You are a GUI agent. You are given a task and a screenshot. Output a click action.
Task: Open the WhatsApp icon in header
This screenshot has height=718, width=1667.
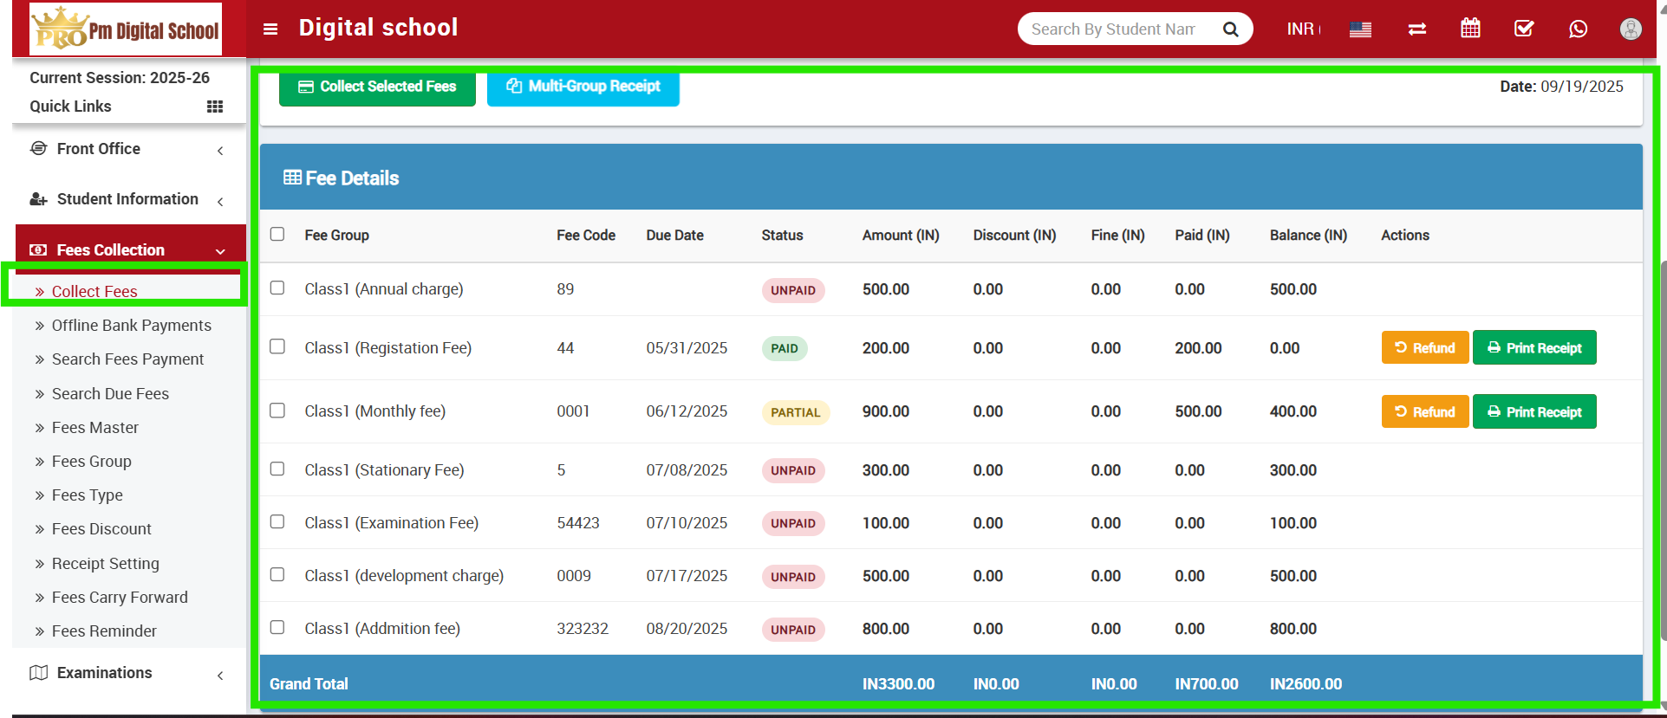[1578, 29]
